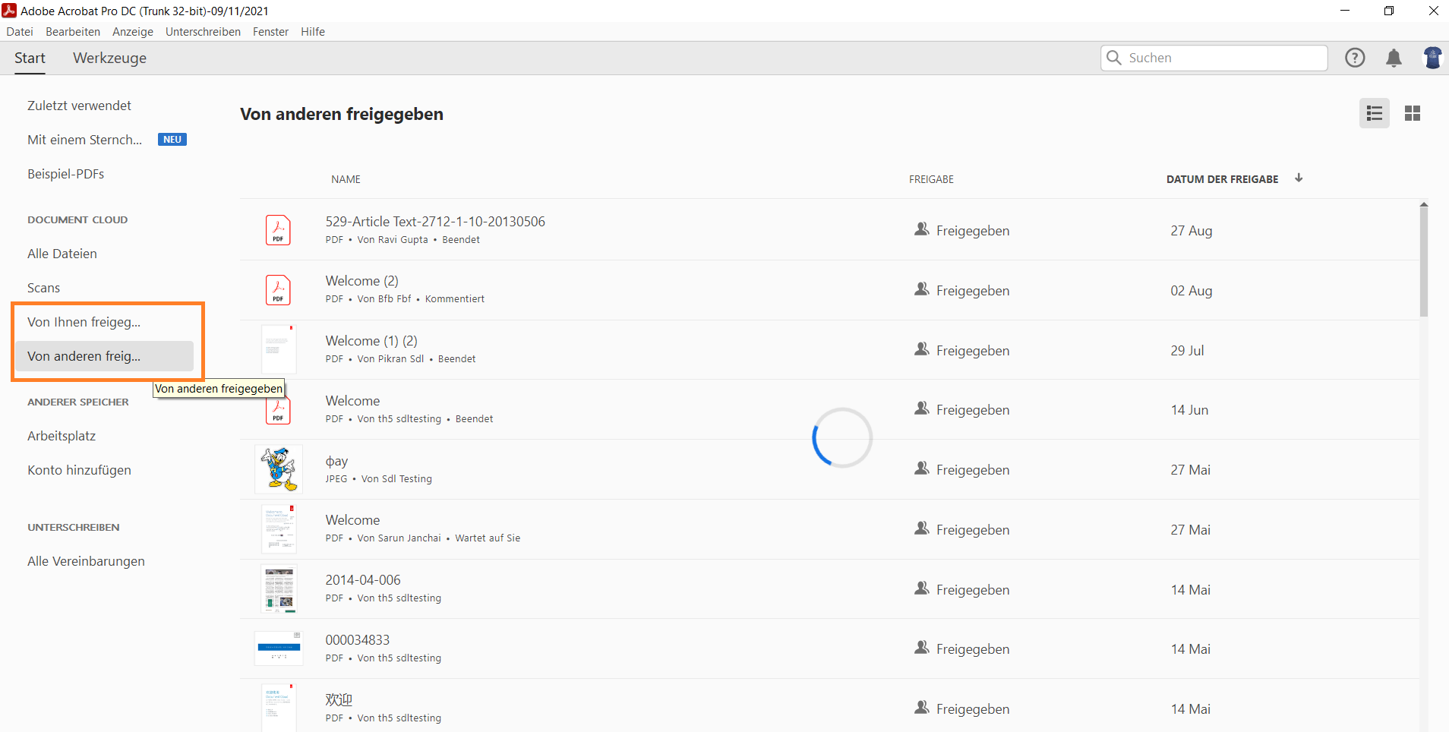Click Freigegeben status in 02 Aug row
The height and width of the screenshot is (732, 1449).
973,291
